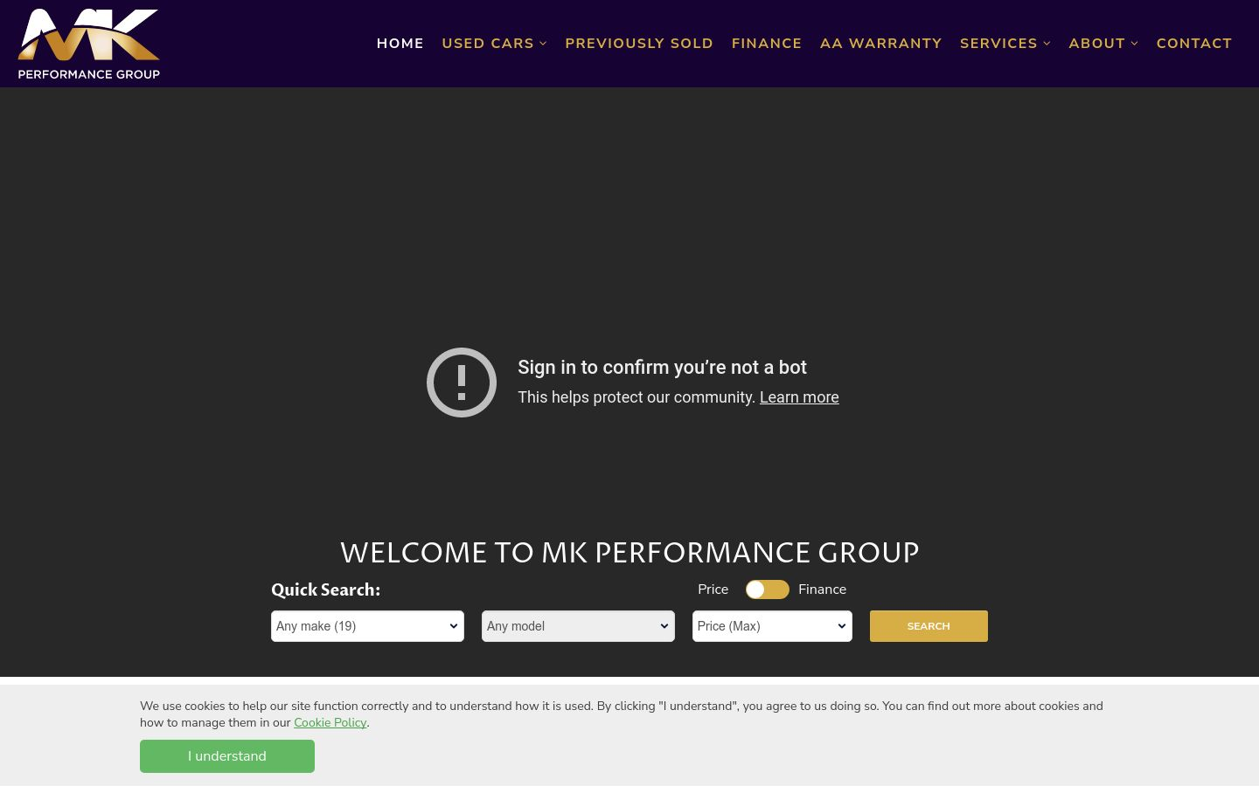
Task: Follow the Learn more link
Action: click(x=799, y=397)
